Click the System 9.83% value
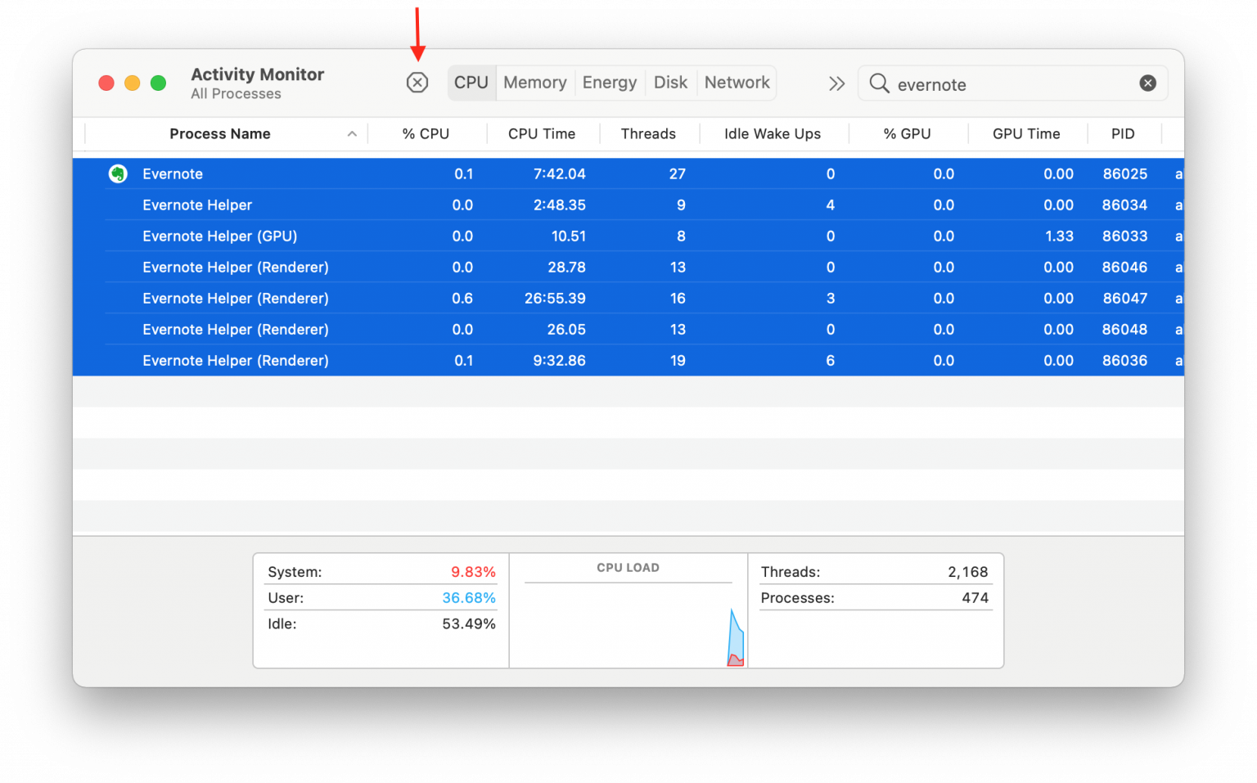Viewport: 1257px width, 783px height. click(473, 572)
